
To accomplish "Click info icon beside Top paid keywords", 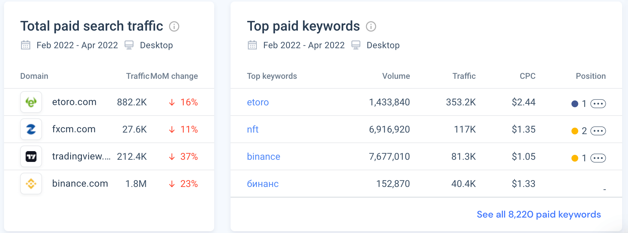I will pyautogui.click(x=371, y=27).
